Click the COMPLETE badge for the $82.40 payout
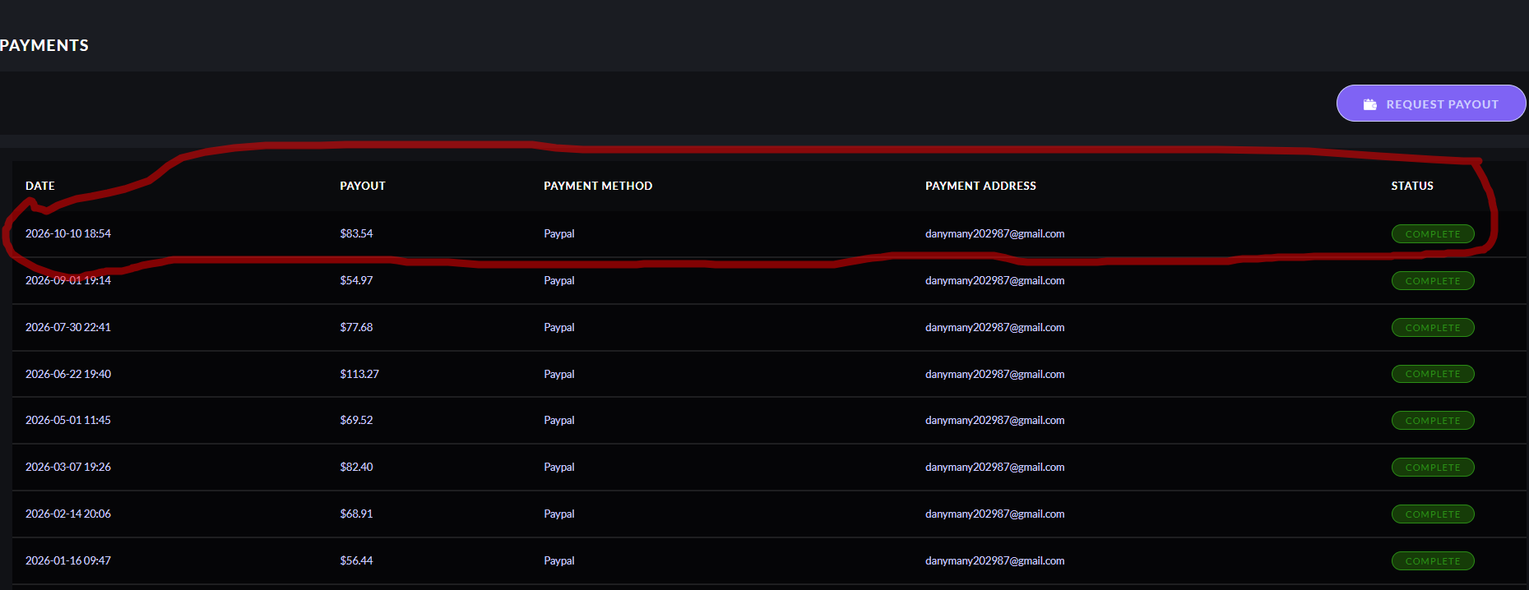Screen dimensions: 1529x590 (x=1433, y=468)
